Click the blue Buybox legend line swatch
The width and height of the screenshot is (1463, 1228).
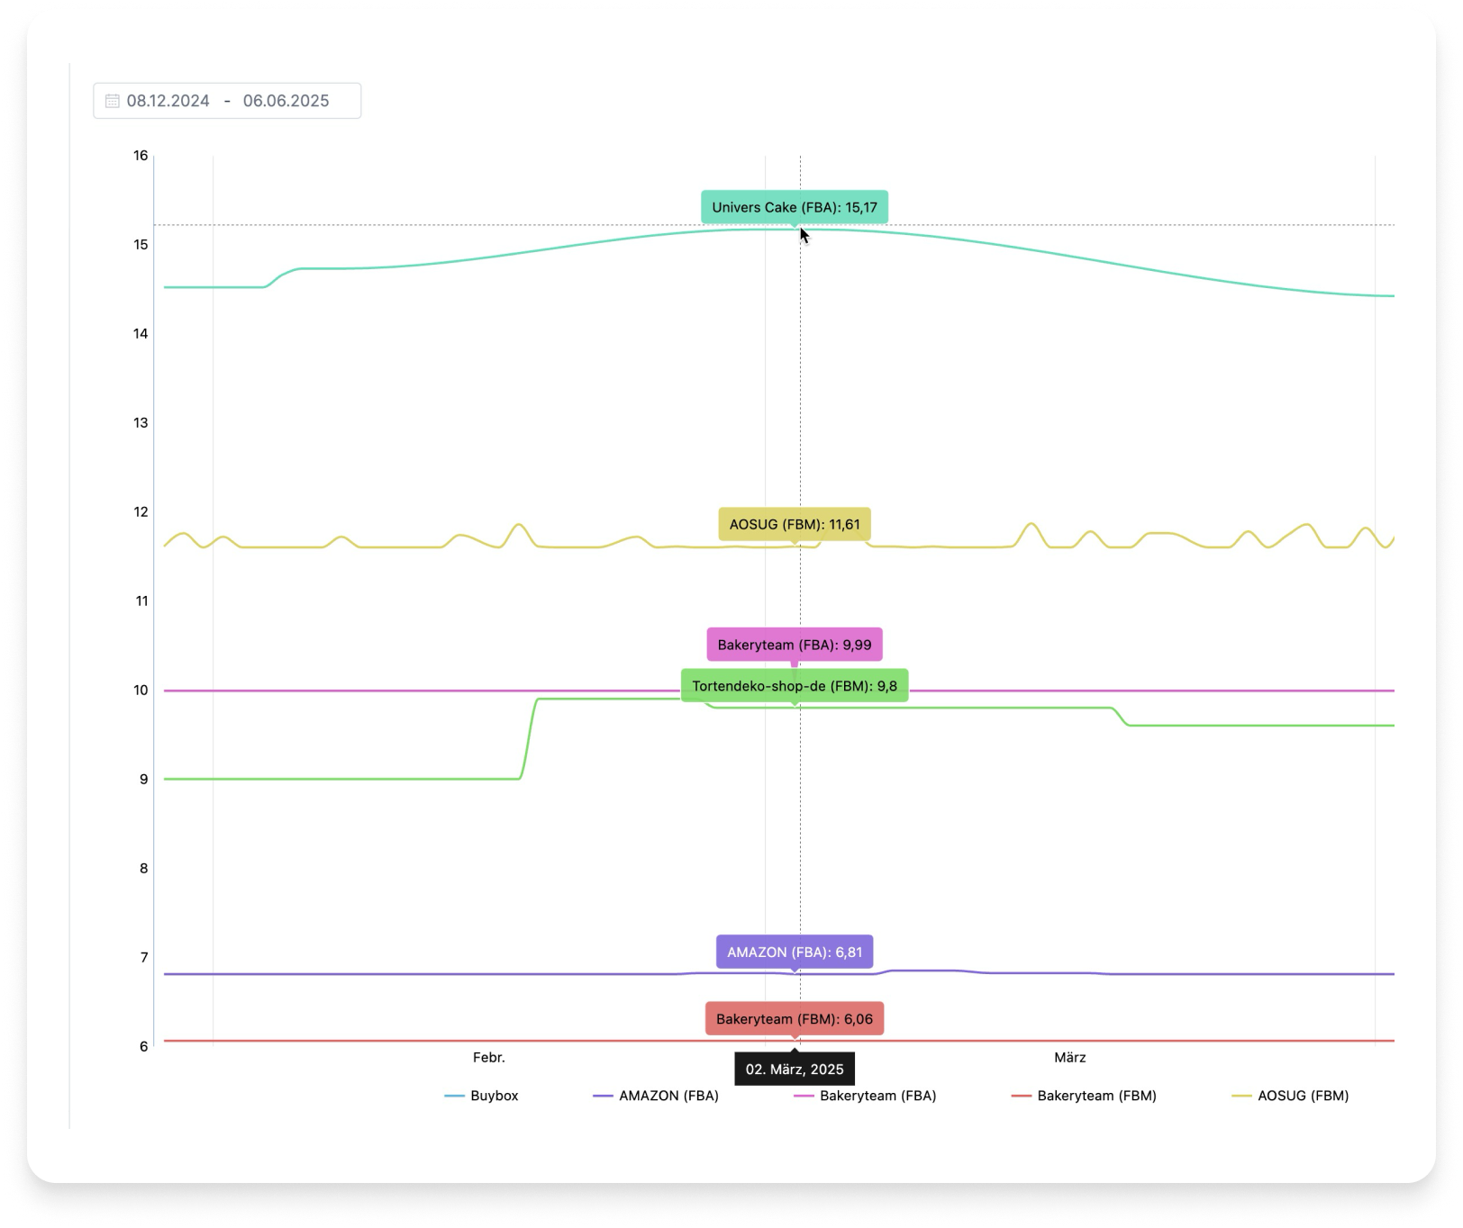click(x=455, y=1096)
